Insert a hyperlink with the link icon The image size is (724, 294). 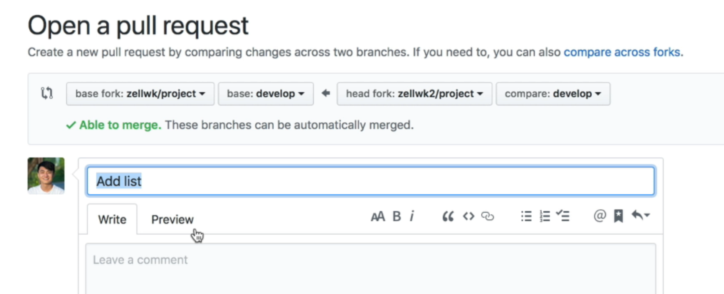(x=488, y=217)
